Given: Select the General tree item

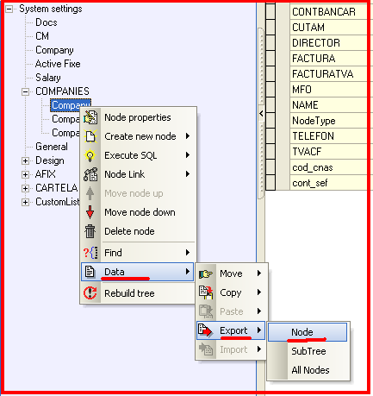Looking at the screenshot, I should click(x=52, y=147).
